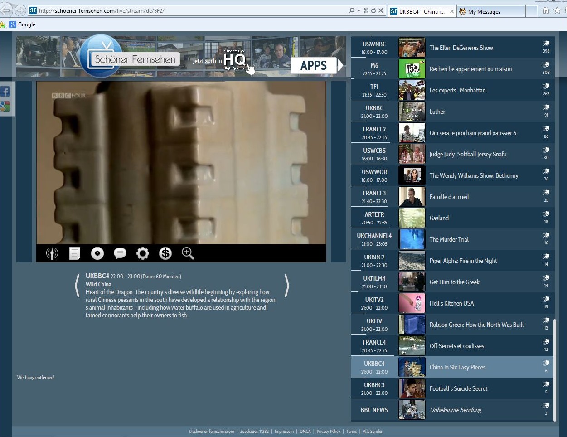Click the channel list scrollbar
Screen dimensions: 567x437
(555, 370)
